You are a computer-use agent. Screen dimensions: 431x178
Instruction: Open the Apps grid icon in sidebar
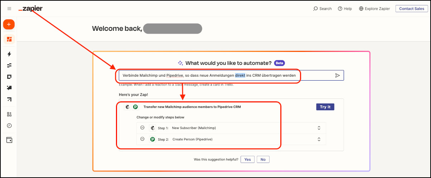tap(9, 114)
